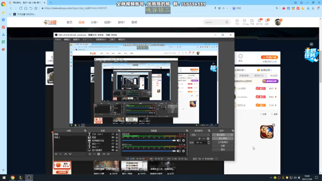Open OBS settings via 设置 button

click(x=223, y=146)
